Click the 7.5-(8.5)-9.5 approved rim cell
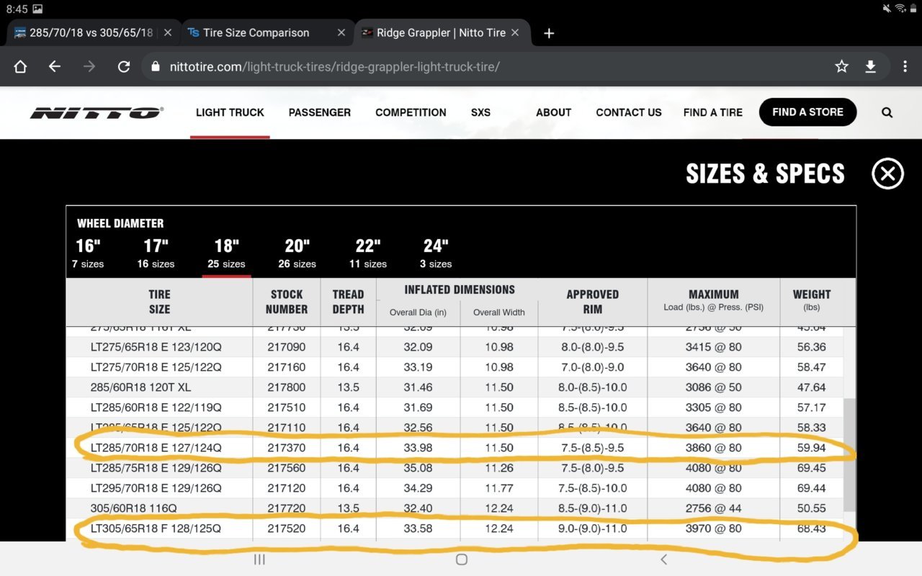 coord(592,448)
